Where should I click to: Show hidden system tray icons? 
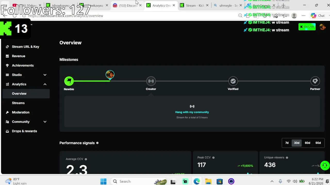272,181
